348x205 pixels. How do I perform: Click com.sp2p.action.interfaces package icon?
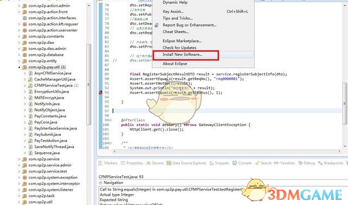(x=24, y=18)
